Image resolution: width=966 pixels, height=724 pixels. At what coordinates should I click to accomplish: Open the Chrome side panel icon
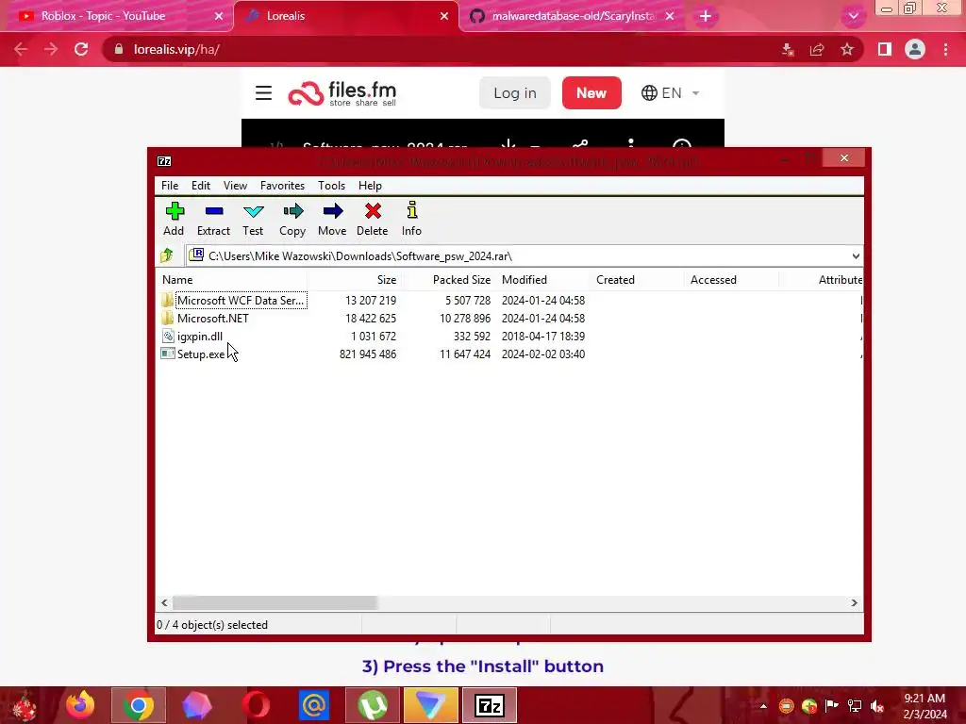885,49
